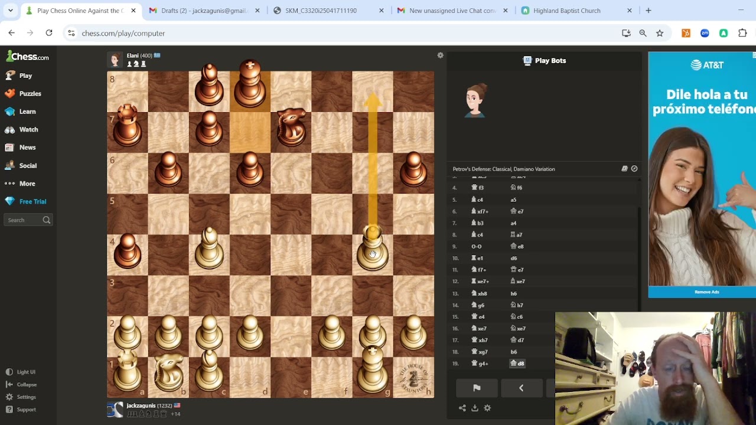
Task: Click the black knight on e7
Action: pyautogui.click(x=291, y=127)
